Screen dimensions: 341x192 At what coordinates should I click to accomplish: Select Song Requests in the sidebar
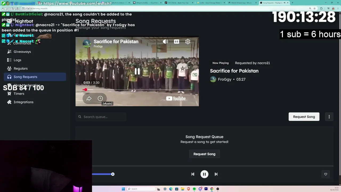point(35,77)
